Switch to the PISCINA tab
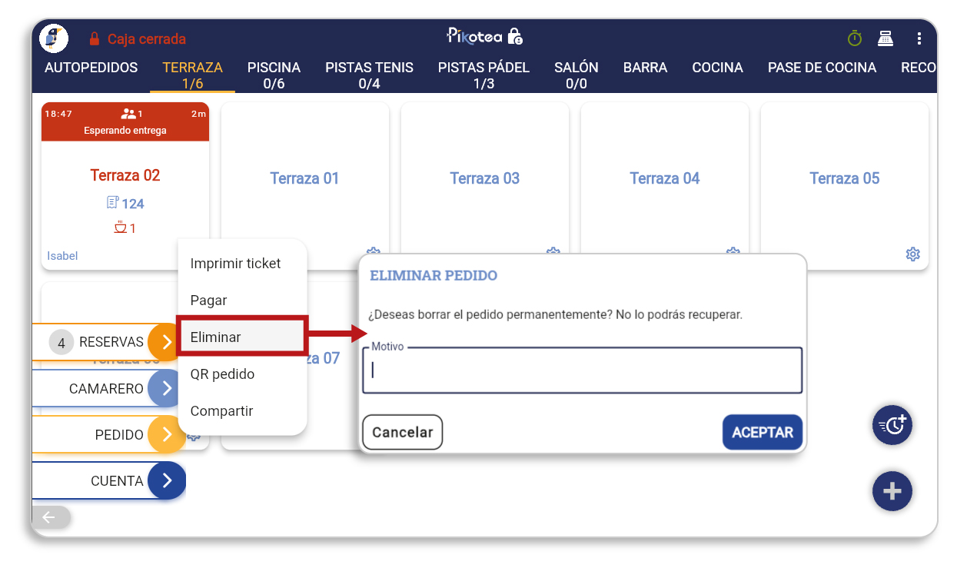 coord(274,75)
